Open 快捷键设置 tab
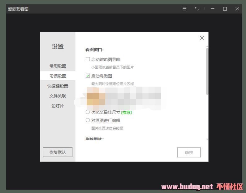This screenshot has width=246, height=193. (58, 86)
